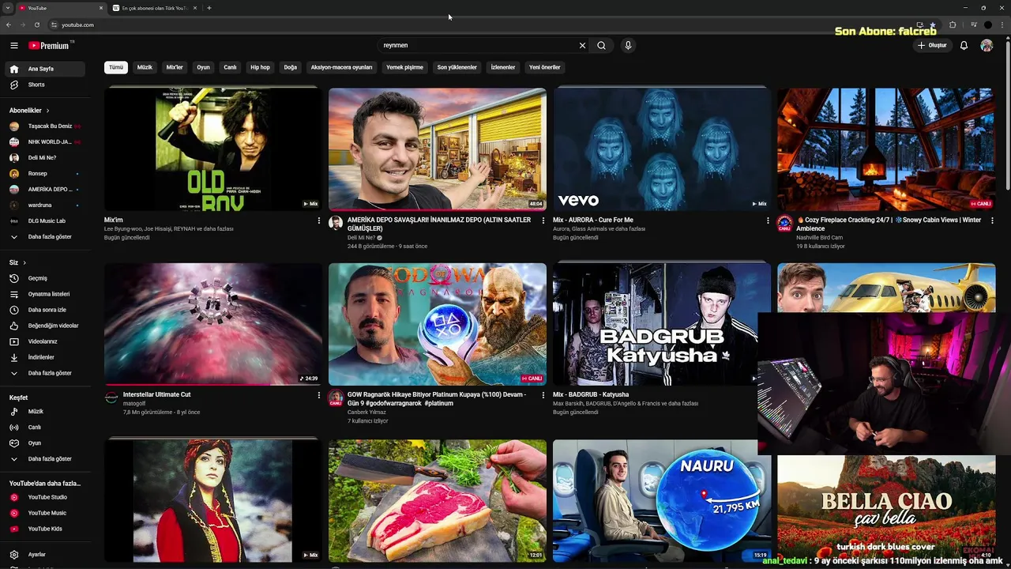
Task: Click the YouTube Premium logo
Action: tap(50, 46)
